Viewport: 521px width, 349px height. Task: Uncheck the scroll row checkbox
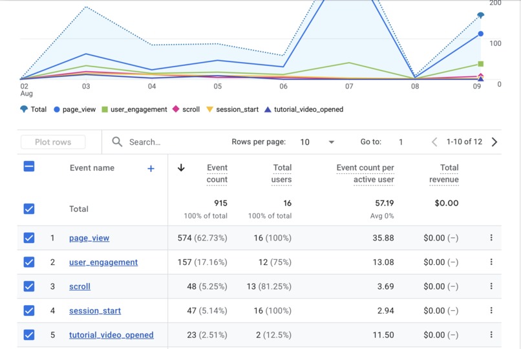(x=29, y=286)
